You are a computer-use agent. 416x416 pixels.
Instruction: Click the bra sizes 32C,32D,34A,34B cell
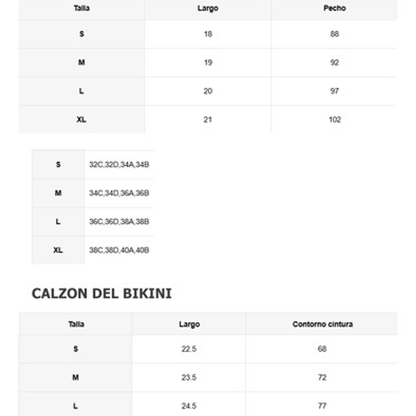[119, 165]
